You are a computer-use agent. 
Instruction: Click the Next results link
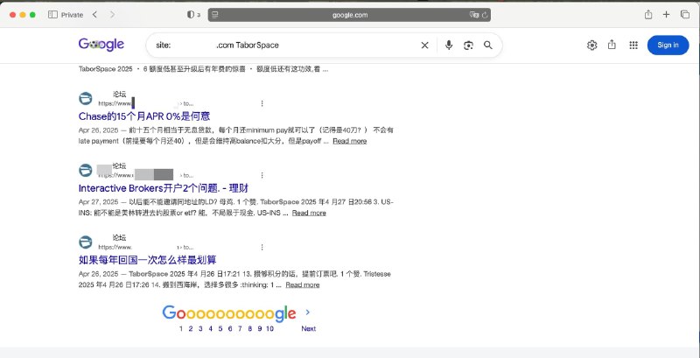pyautogui.click(x=309, y=328)
